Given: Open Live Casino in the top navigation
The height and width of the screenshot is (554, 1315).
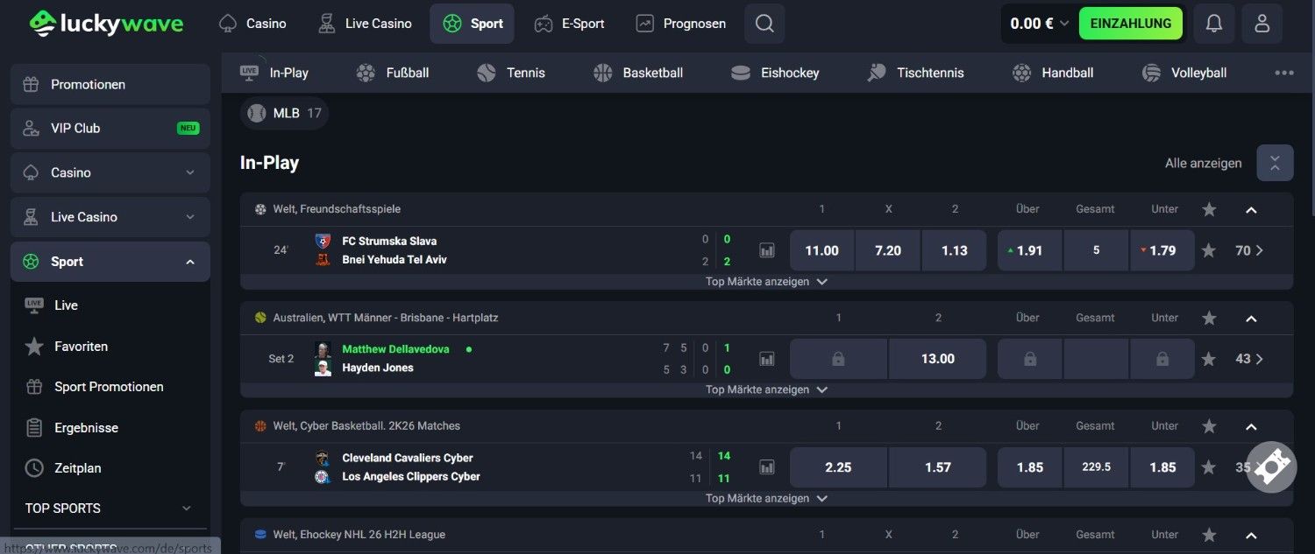Looking at the screenshot, I should pos(365,24).
